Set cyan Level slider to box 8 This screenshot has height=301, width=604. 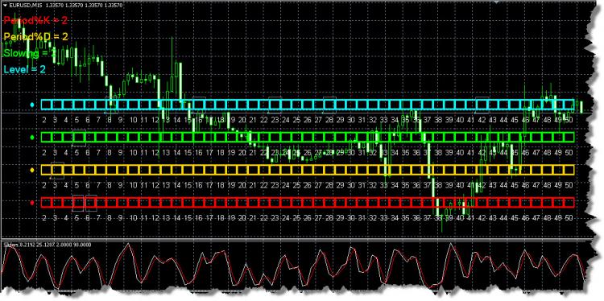click(112, 105)
